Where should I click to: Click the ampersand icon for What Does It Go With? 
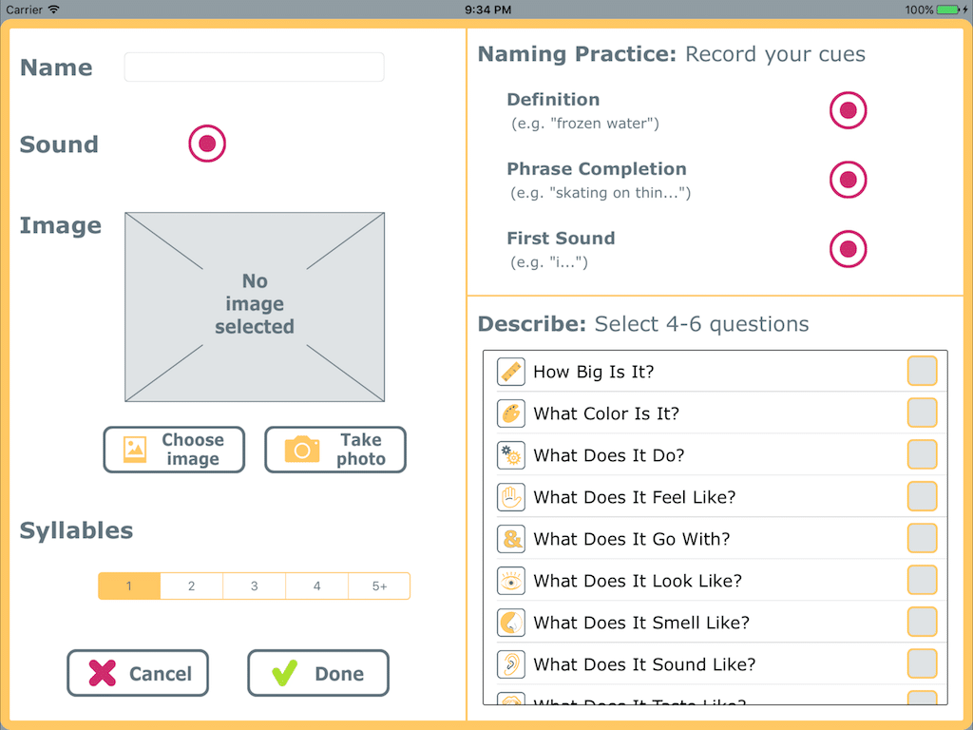pyautogui.click(x=510, y=538)
